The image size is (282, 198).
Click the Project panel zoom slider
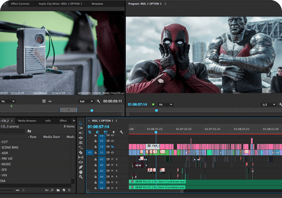(7, 190)
